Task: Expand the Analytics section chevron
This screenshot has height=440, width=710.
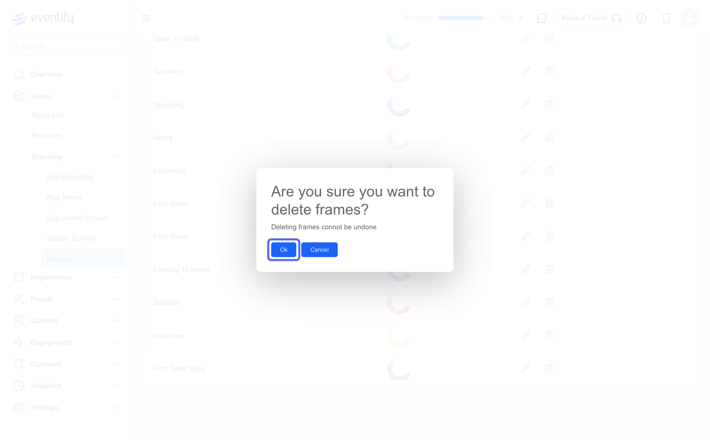Action: [x=114, y=386]
